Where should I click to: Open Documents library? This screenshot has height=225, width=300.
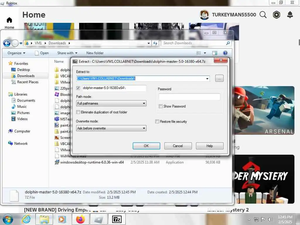(x=26, y=100)
